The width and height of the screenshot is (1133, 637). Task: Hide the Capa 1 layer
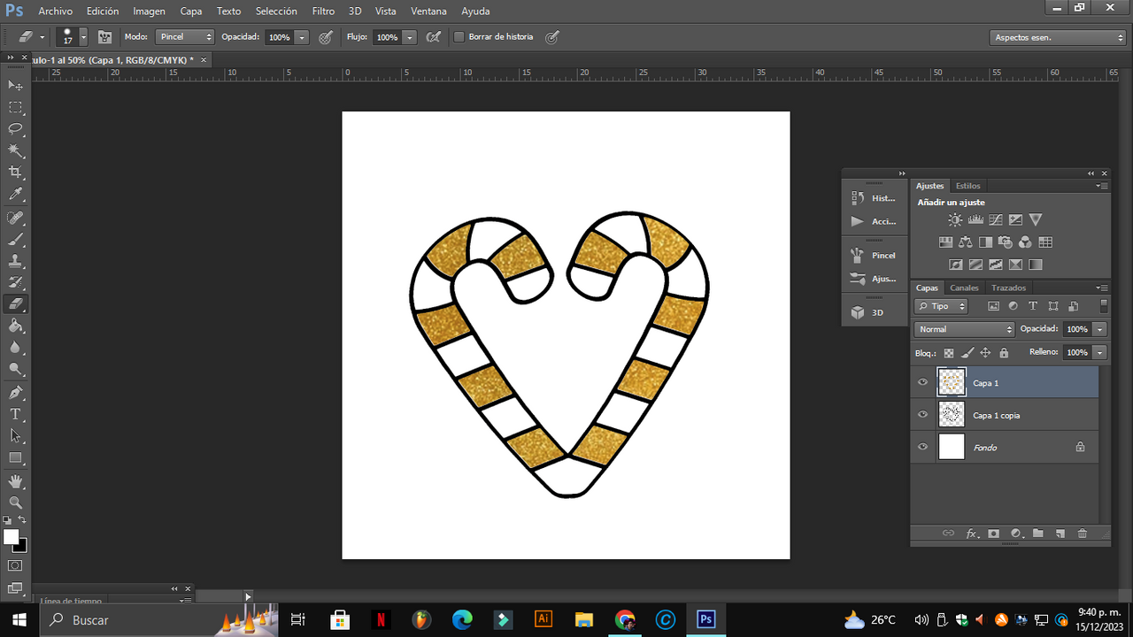tap(922, 382)
